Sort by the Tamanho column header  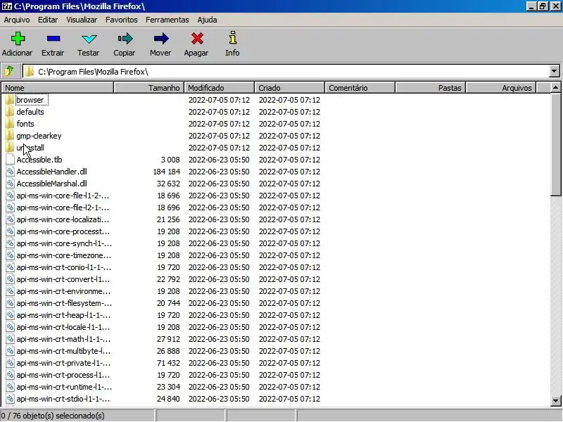148,87
